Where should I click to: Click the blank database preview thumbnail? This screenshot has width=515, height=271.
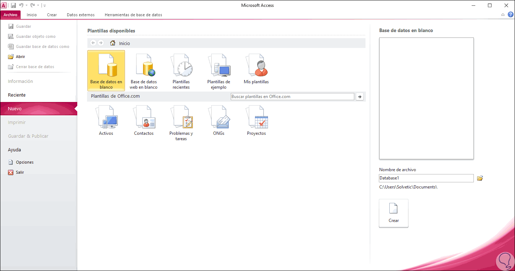pos(426,98)
